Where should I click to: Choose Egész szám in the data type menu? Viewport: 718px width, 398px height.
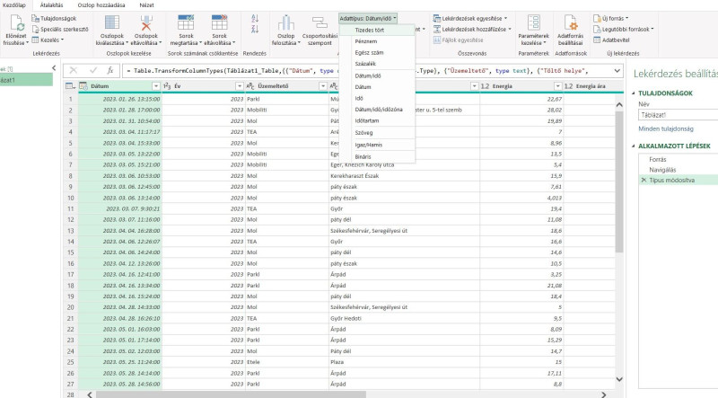click(377, 53)
